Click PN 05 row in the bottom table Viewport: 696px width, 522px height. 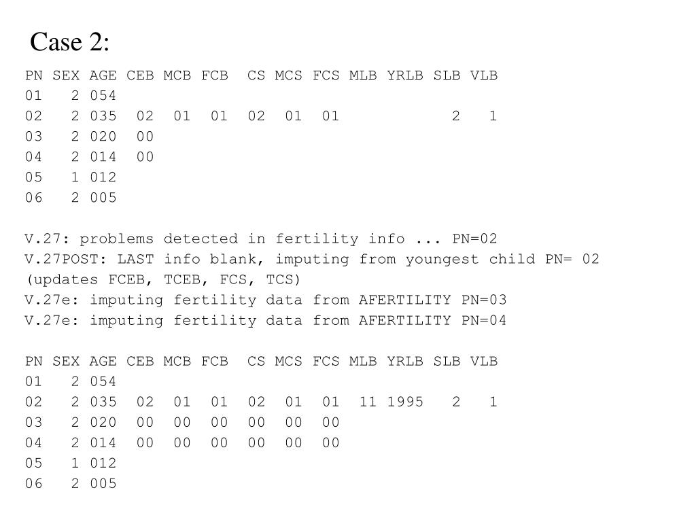point(71,464)
